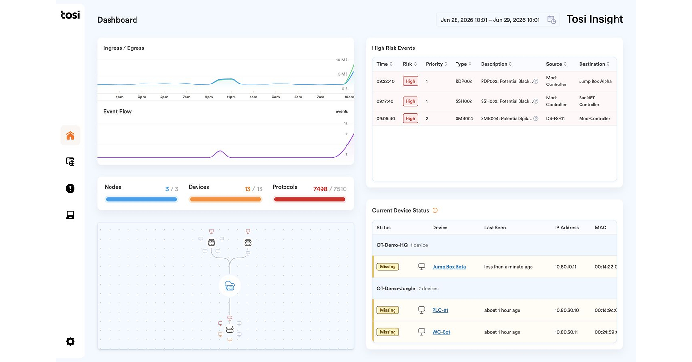Click the Devices count 13 / 13
Viewport: 692px width, 362px height.
253,189
